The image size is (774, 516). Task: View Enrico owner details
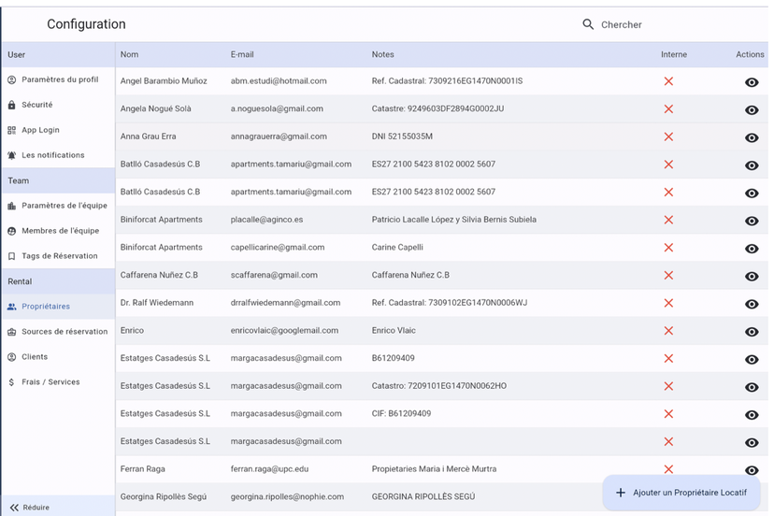point(752,332)
